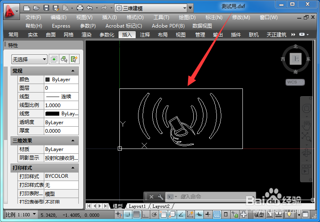Click the command line wrench customize icon

tap(160, 197)
